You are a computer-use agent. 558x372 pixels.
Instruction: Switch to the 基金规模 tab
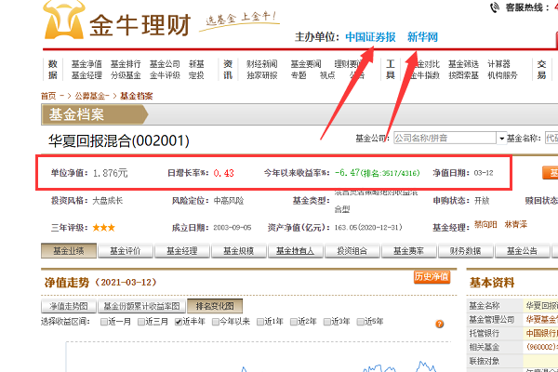239,251
